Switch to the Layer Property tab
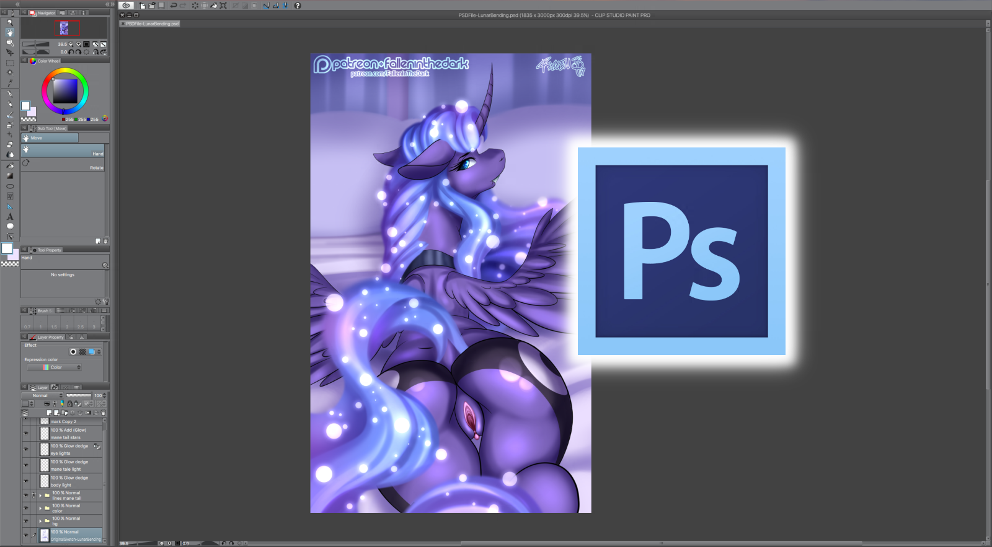 tap(46, 337)
